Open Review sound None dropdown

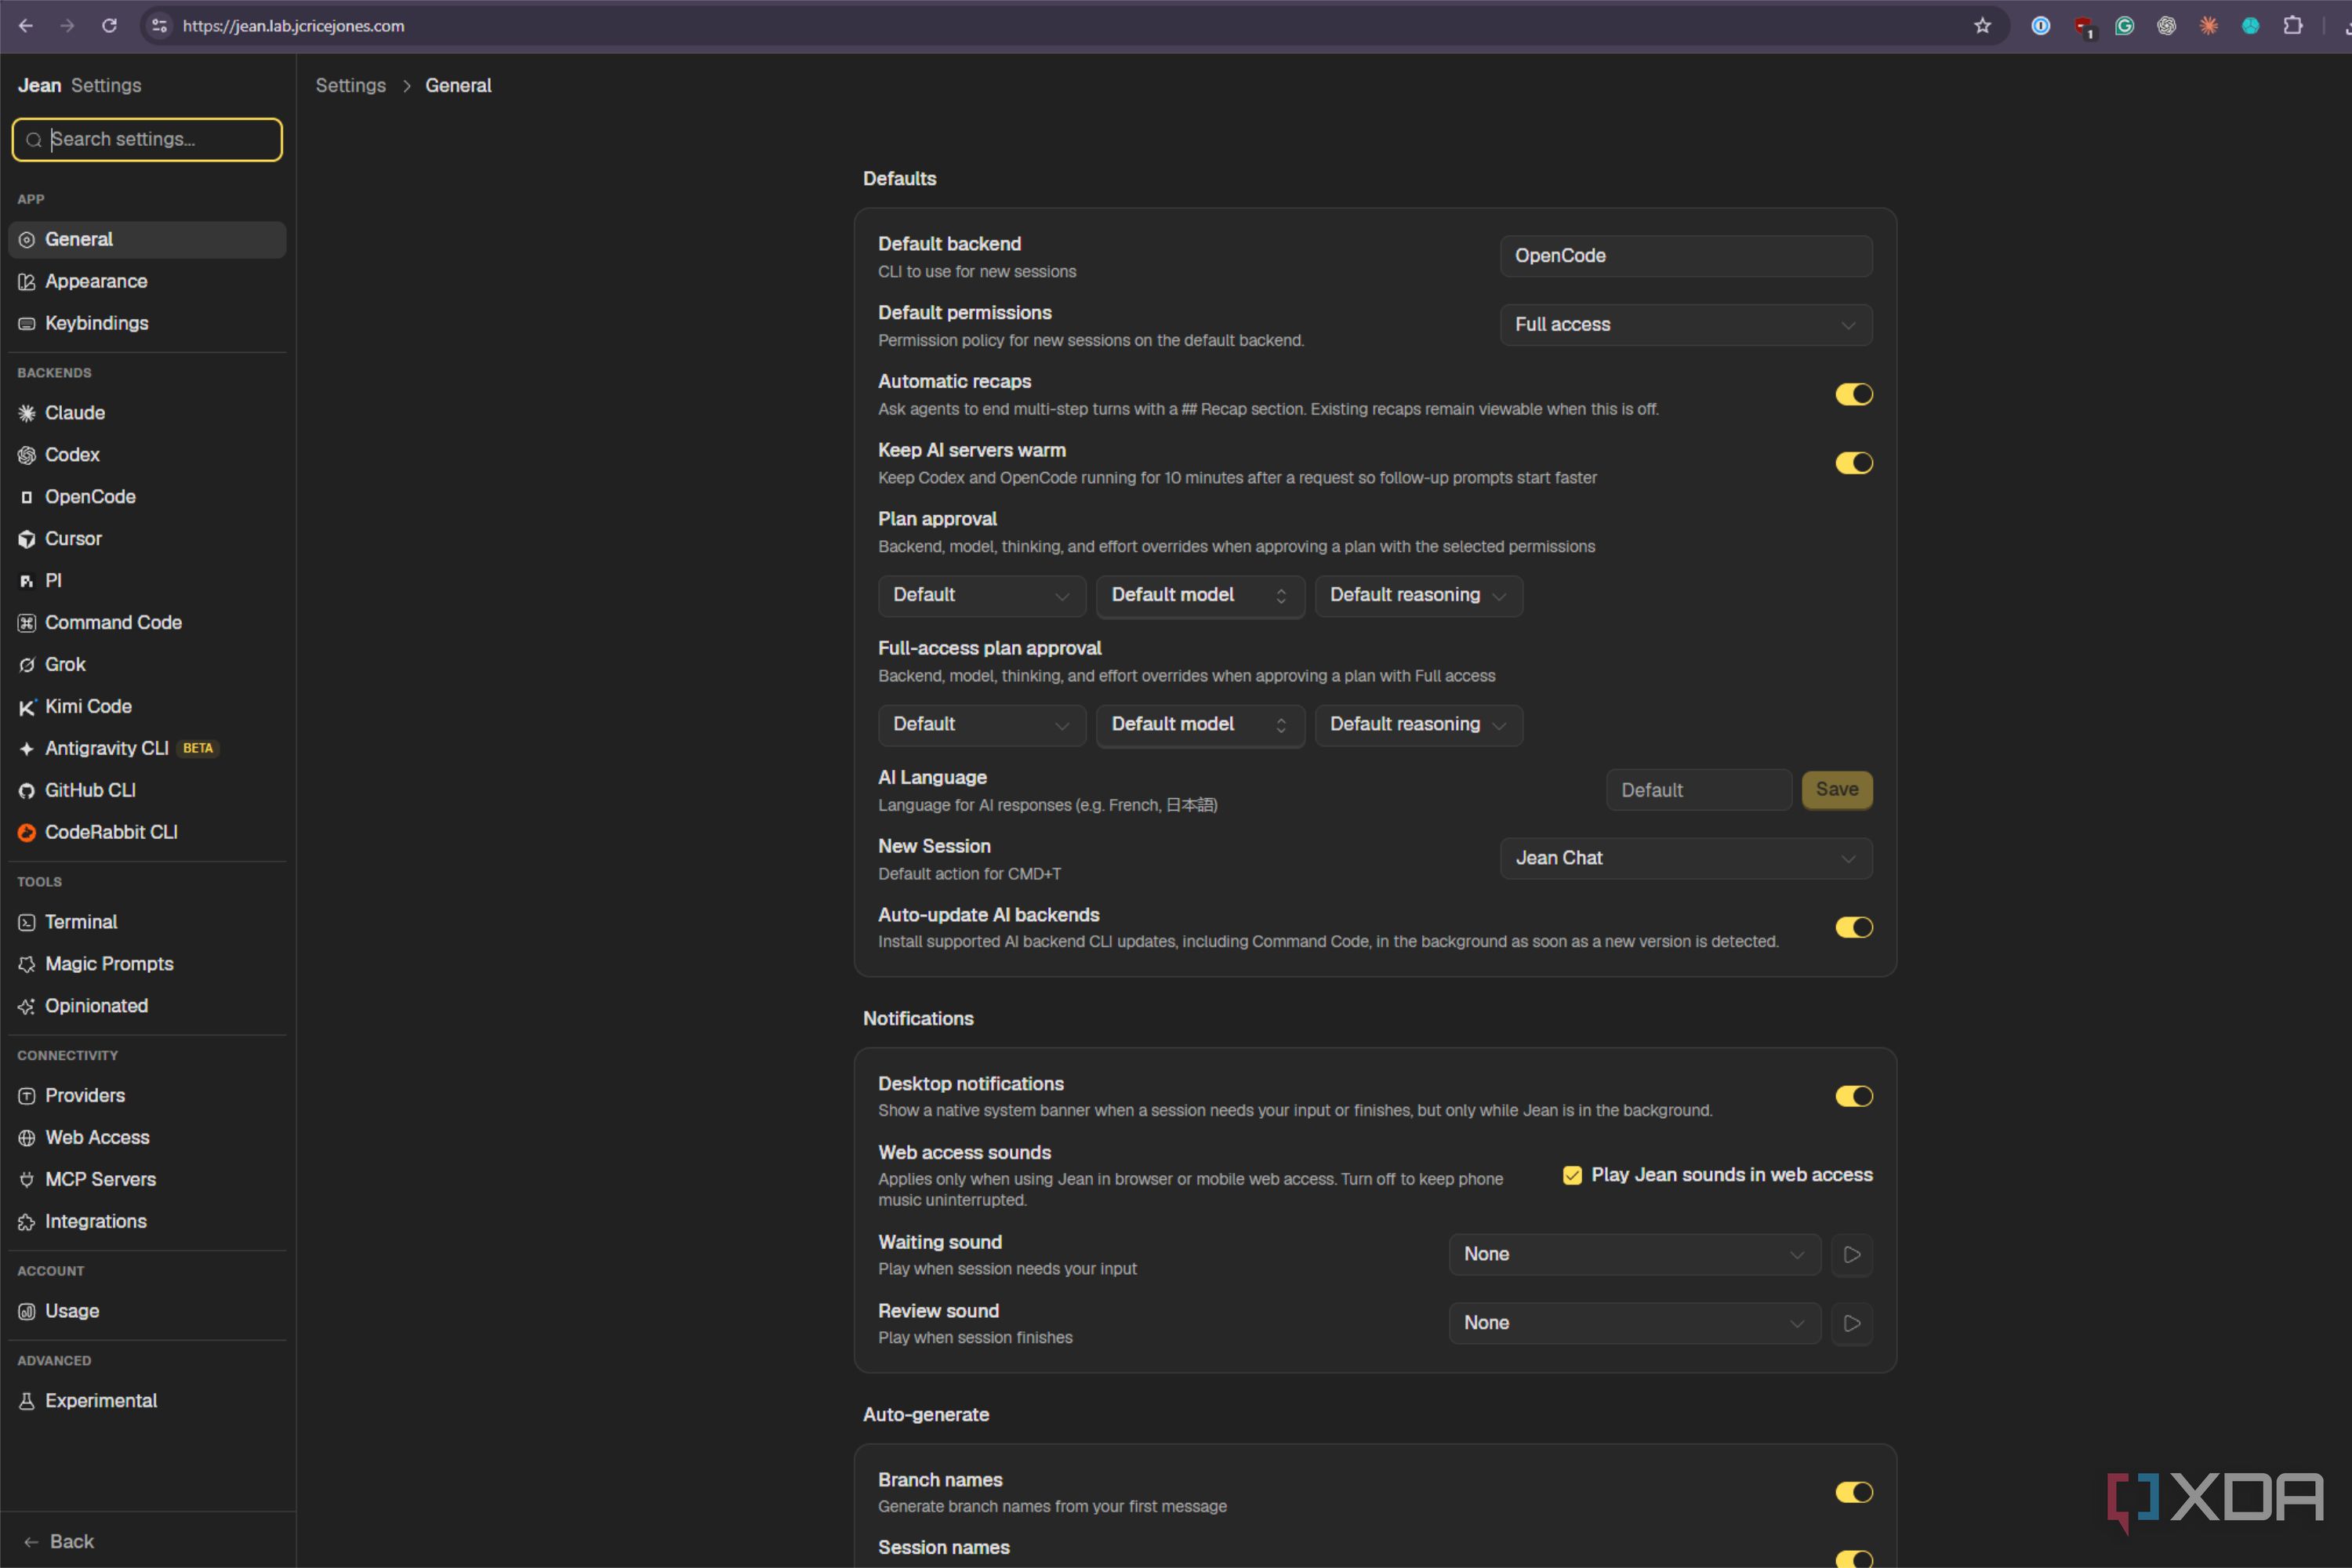click(1635, 1324)
